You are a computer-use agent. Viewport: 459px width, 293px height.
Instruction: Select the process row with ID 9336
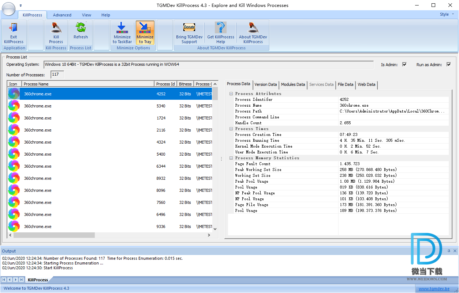pyautogui.click(x=110, y=227)
